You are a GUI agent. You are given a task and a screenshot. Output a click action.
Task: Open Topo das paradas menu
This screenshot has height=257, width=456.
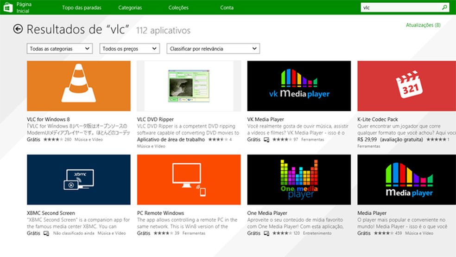pos(82,7)
